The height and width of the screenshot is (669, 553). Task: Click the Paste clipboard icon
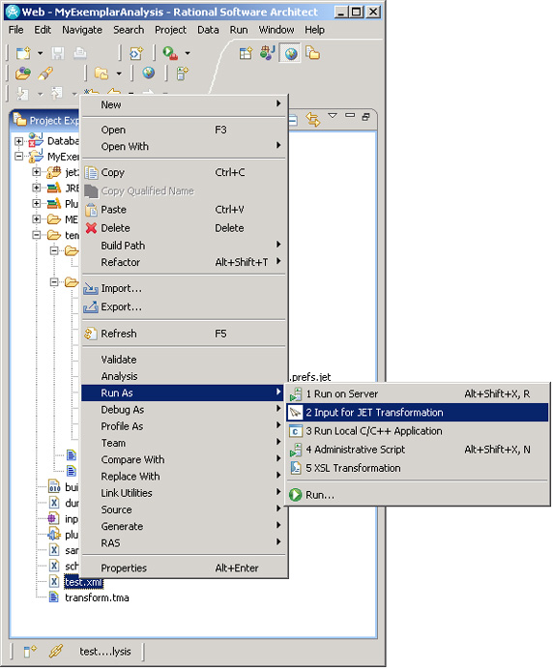91,210
